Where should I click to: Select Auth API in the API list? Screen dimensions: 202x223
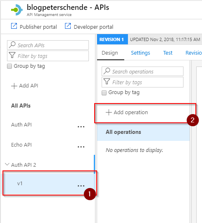(x=21, y=125)
